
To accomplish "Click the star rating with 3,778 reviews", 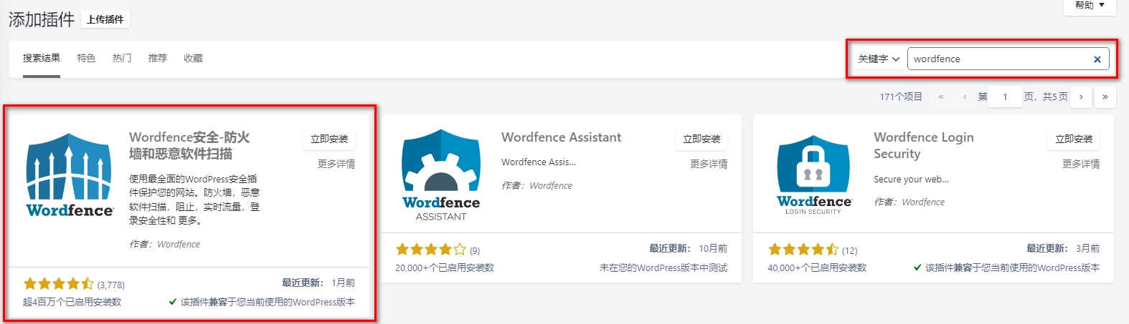I will 58,284.
